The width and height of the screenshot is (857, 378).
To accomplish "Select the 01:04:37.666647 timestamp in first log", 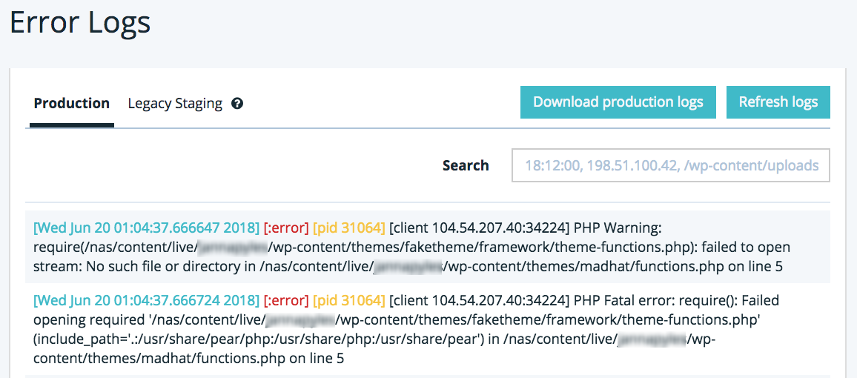I will [x=147, y=228].
